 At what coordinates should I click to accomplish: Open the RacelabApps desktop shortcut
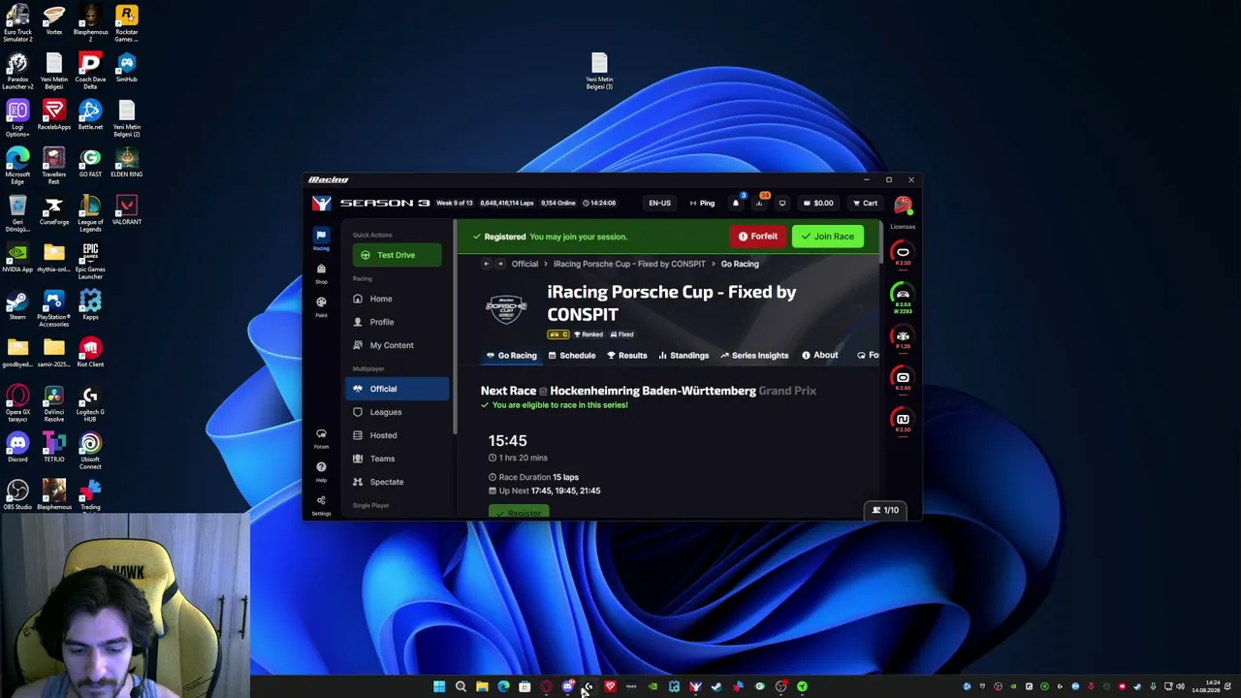53,115
